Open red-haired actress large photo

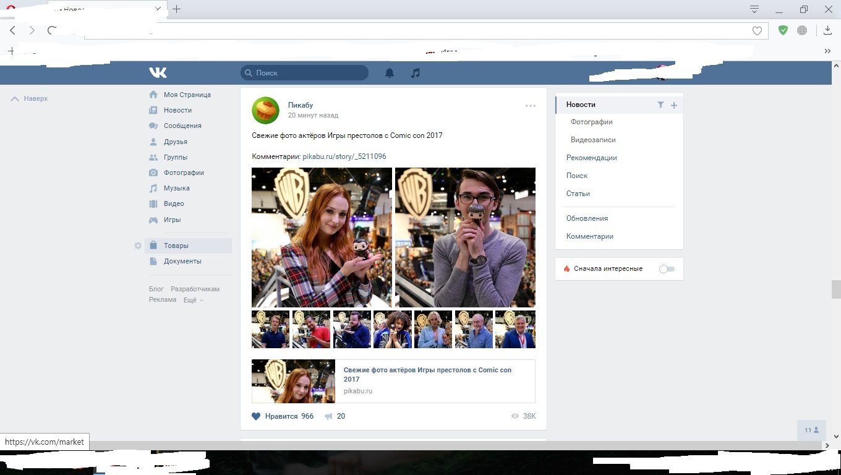322,237
